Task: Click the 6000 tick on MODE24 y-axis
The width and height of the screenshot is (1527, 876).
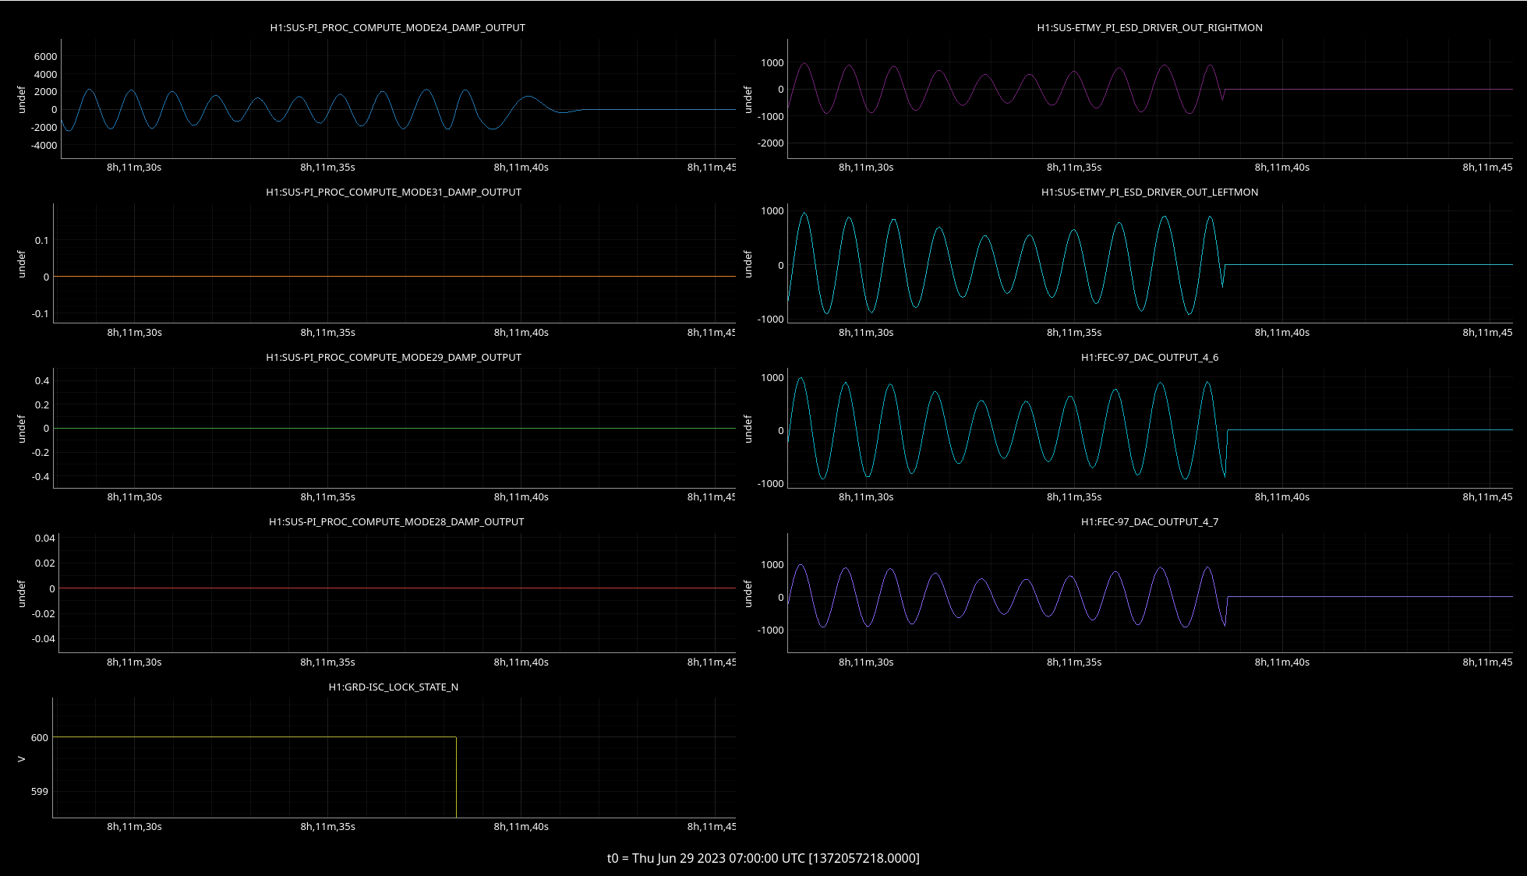Action: click(x=45, y=56)
